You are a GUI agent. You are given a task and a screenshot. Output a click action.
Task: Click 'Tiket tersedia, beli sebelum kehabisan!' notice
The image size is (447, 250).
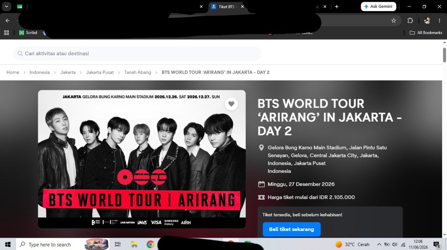(302, 215)
